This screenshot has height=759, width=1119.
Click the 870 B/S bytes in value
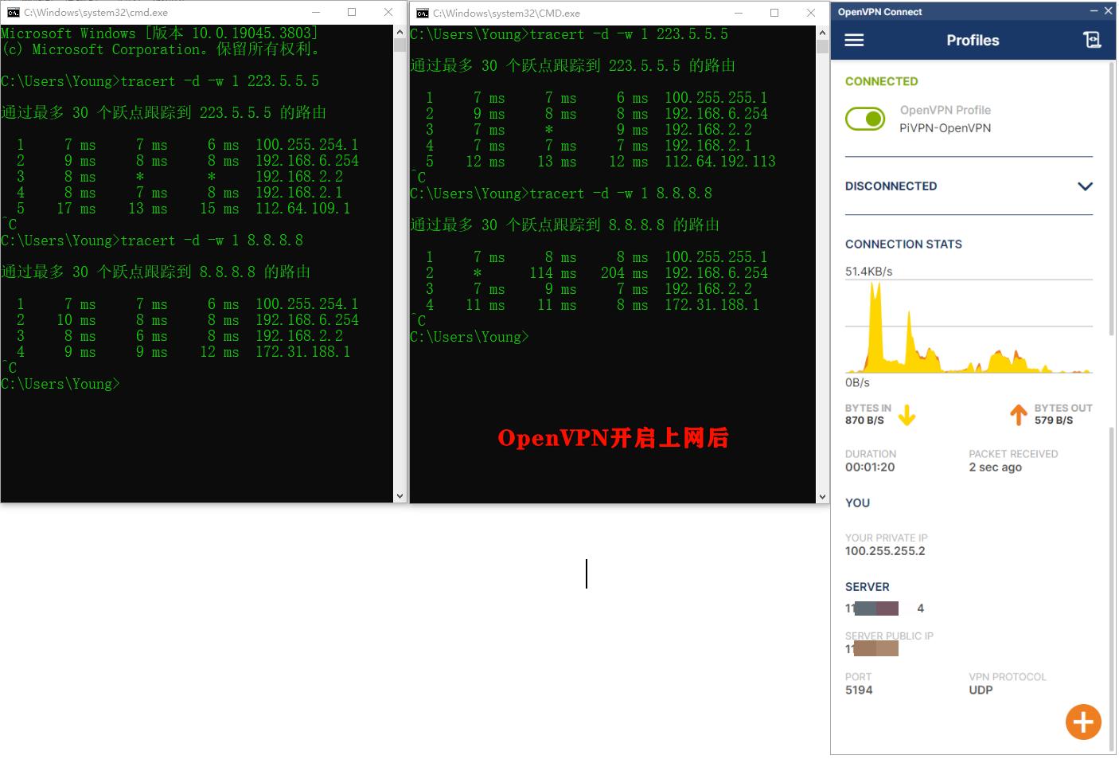click(x=864, y=421)
